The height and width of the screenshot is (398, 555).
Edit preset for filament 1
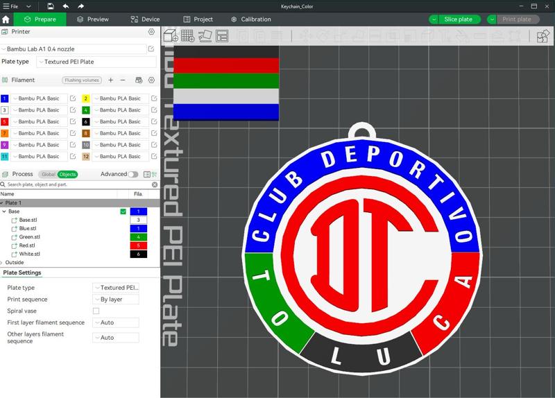pyautogui.click(x=73, y=98)
